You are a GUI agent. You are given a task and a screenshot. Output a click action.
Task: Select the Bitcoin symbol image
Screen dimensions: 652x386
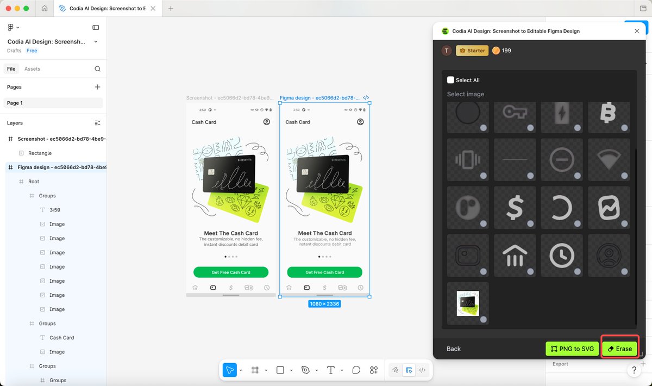(609, 117)
